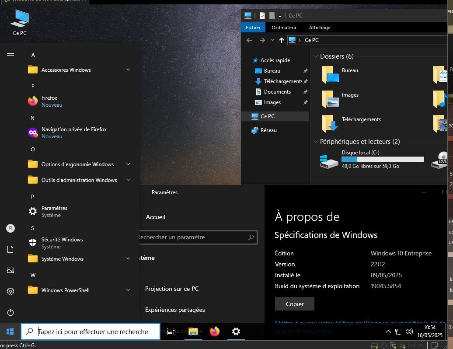Select Ce PC in navigation pane
Screen dimensions: 453x349
click(275, 116)
